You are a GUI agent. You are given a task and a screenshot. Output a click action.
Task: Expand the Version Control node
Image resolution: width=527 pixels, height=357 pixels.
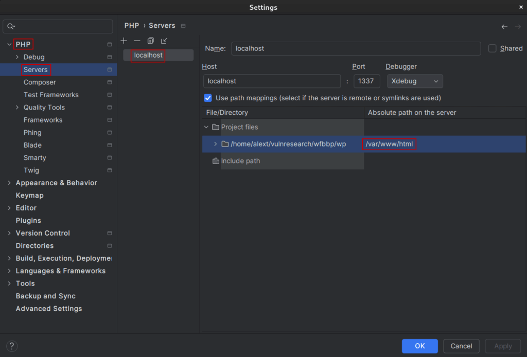pos(9,233)
